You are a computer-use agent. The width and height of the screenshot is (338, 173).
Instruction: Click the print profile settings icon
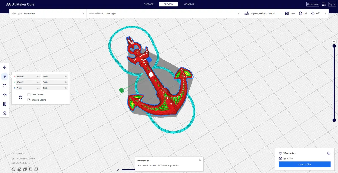(247, 13)
